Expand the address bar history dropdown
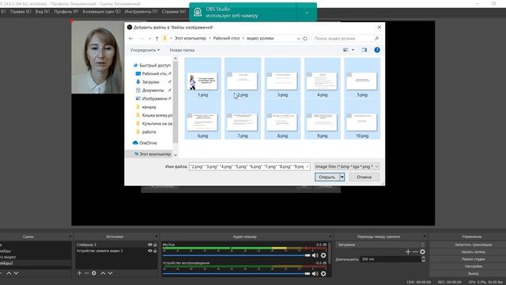Screen dimensions: 506x285 click(x=298, y=39)
